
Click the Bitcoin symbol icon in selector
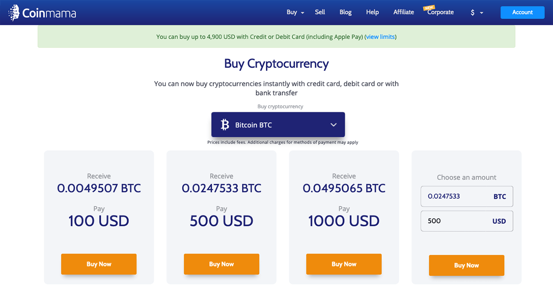point(225,125)
